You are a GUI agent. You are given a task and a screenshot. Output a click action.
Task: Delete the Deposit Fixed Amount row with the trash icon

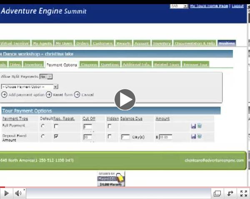[199, 137]
